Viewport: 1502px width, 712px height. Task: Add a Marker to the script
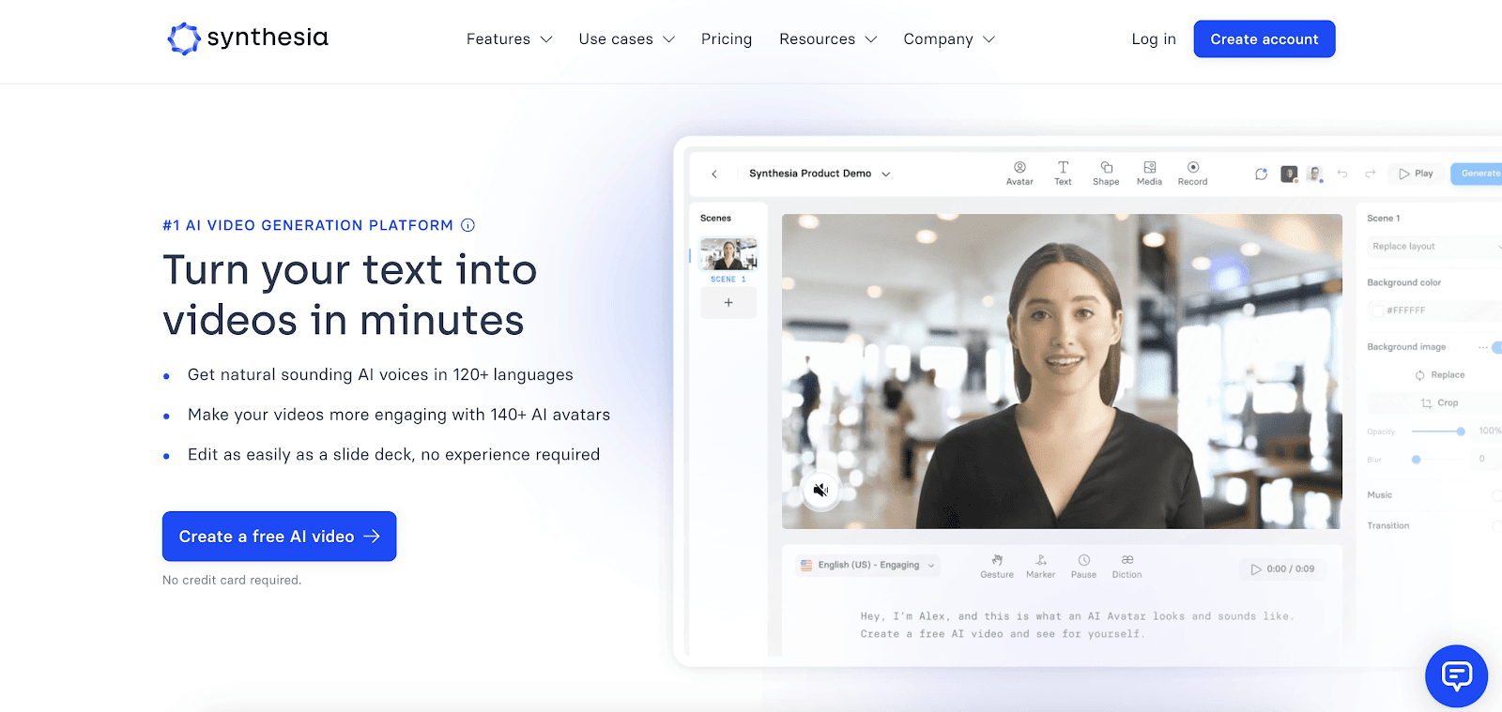click(x=1040, y=566)
